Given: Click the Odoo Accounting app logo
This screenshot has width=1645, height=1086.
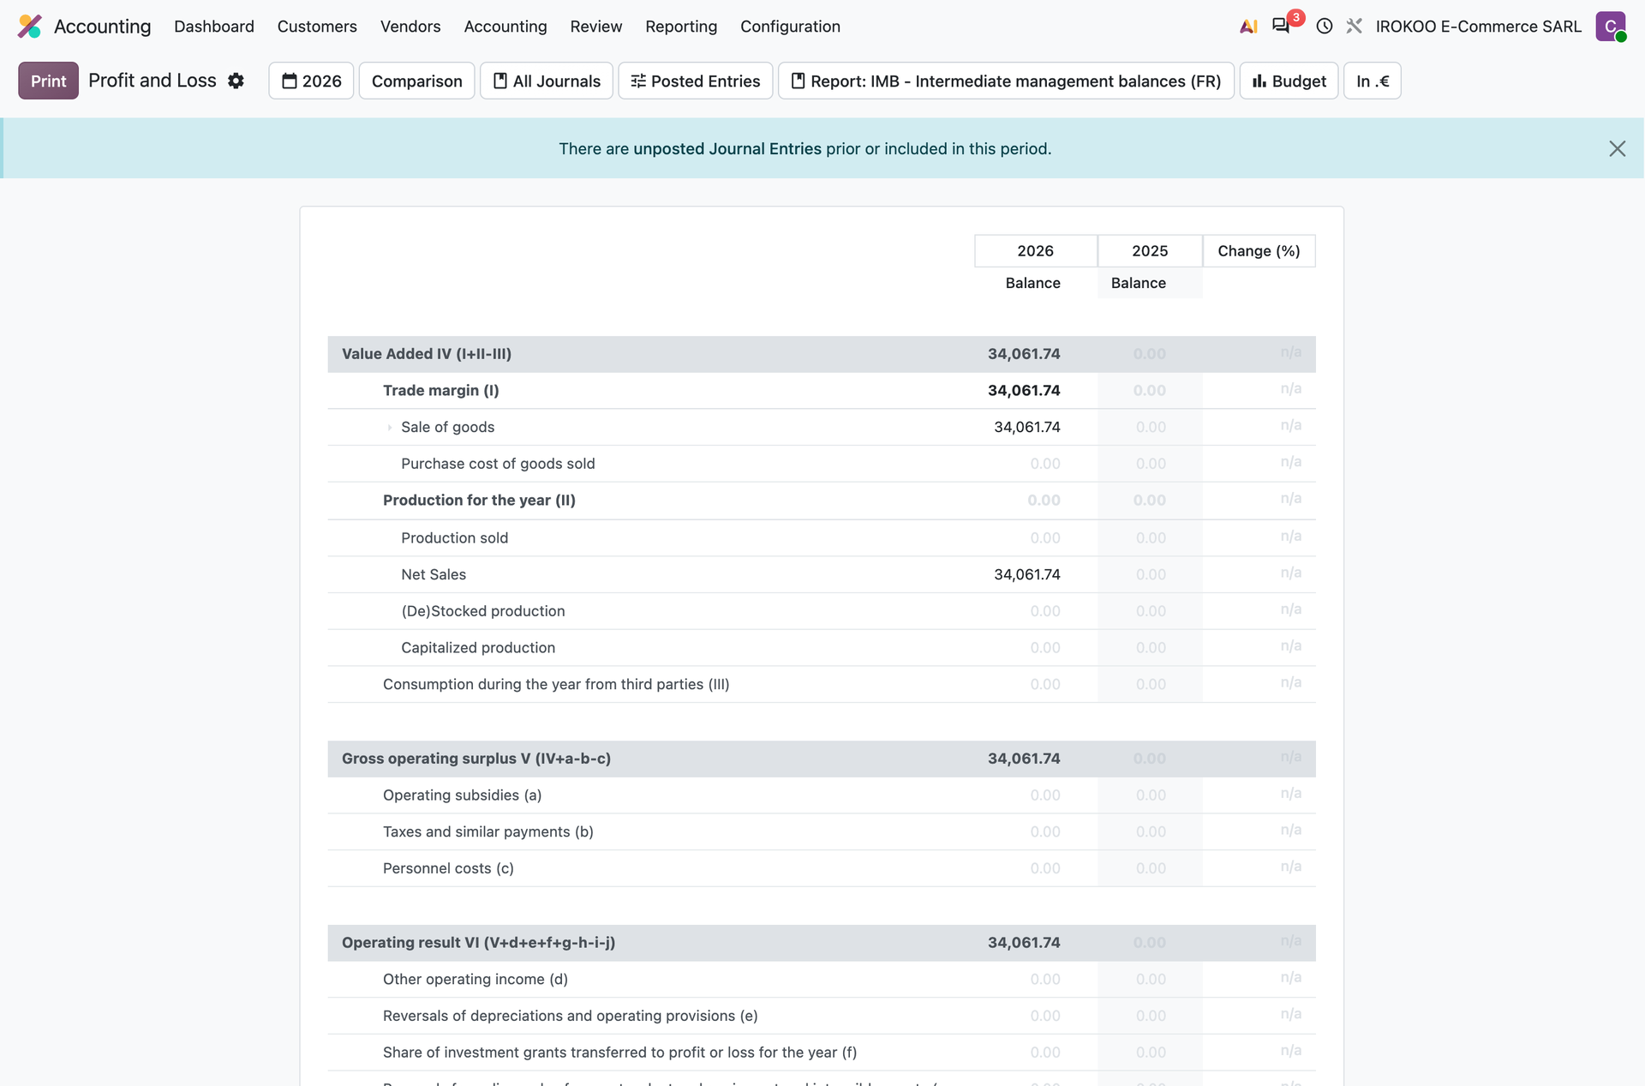Looking at the screenshot, I should [x=30, y=27].
